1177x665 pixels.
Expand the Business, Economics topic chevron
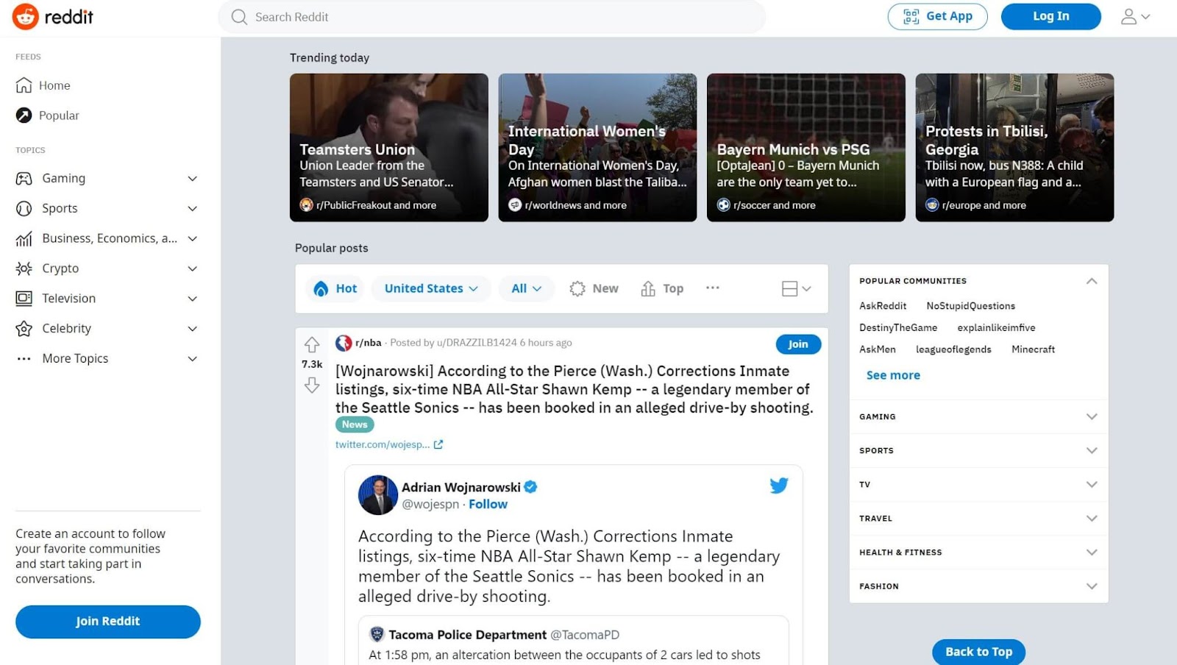click(x=192, y=238)
